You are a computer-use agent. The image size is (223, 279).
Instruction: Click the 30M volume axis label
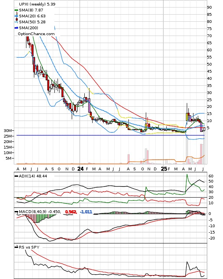click(8, 130)
